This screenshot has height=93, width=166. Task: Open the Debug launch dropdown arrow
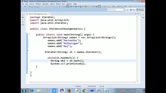(x=73, y=6)
